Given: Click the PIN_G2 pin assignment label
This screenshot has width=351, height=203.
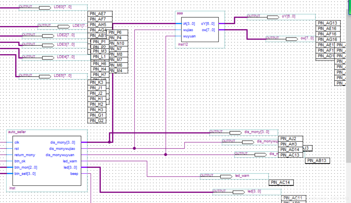Looking at the screenshot, I should point(97,121).
